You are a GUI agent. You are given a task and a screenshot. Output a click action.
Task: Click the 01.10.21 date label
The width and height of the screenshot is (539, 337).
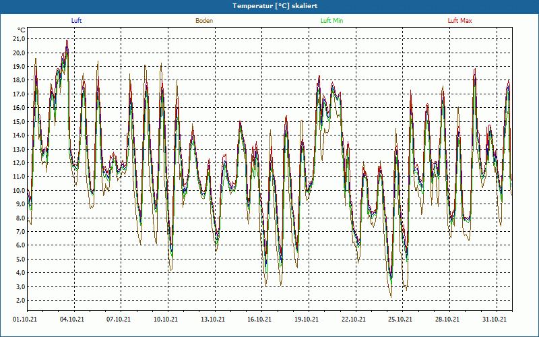click(x=25, y=319)
